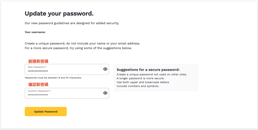Click the 'Your username:' label

click(35, 32)
